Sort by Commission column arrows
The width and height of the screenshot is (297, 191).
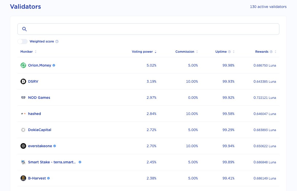(197, 52)
